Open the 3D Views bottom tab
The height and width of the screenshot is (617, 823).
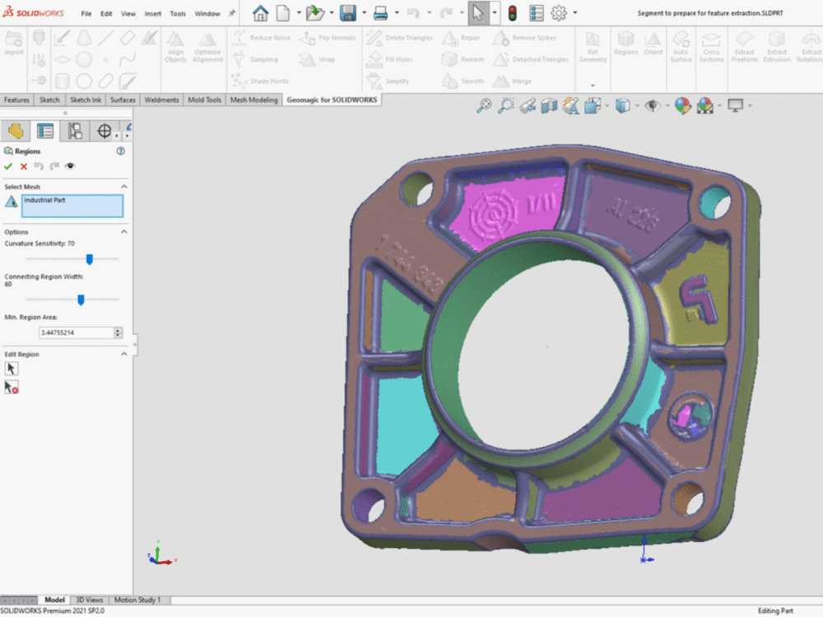coord(89,600)
